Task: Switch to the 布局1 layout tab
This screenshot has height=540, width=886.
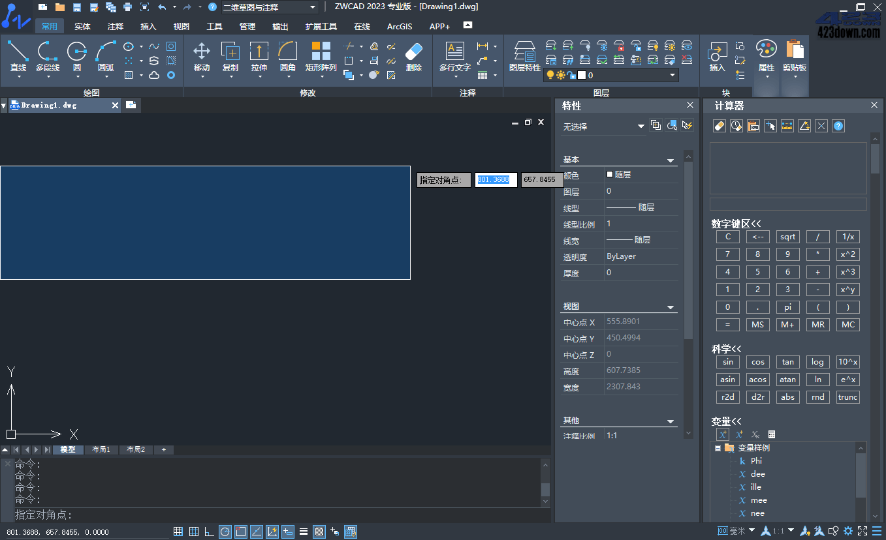Action: click(101, 450)
